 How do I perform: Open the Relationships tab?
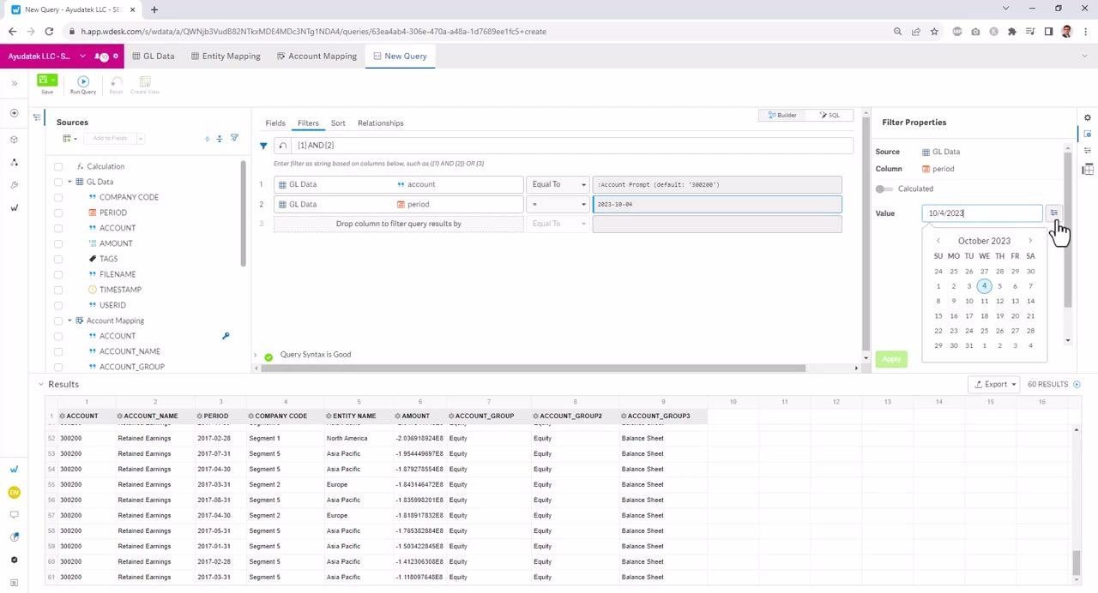point(380,123)
